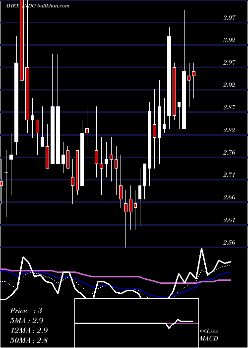Click the 3.07 price axis label
This screenshot has width=248, height=348.
(x=229, y=17)
